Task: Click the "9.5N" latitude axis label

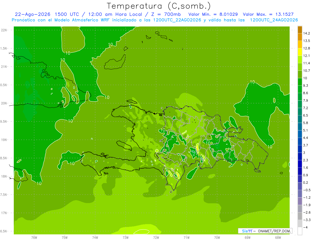Action: pyautogui.click(x=4, y=121)
